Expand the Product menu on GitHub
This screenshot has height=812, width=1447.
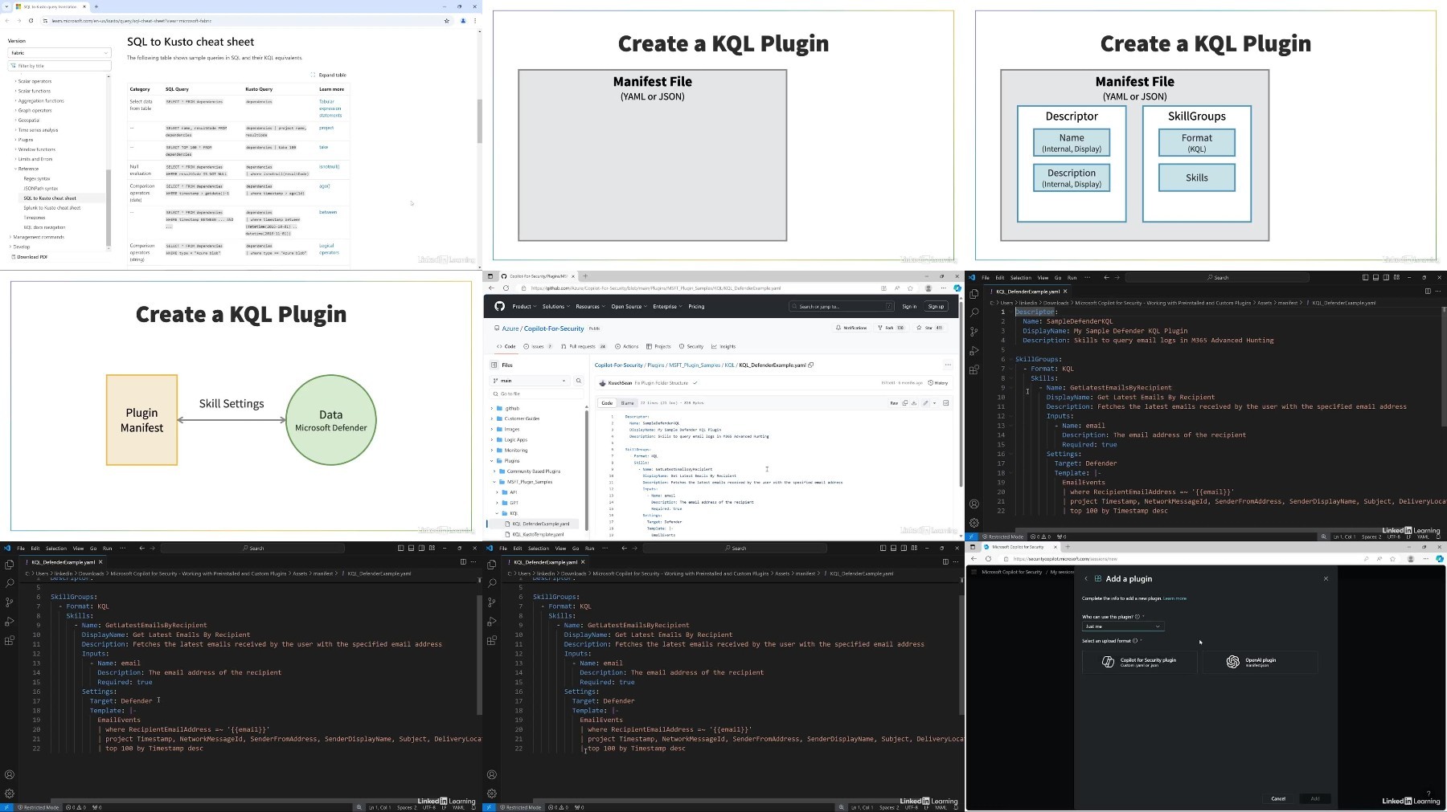click(523, 306)
